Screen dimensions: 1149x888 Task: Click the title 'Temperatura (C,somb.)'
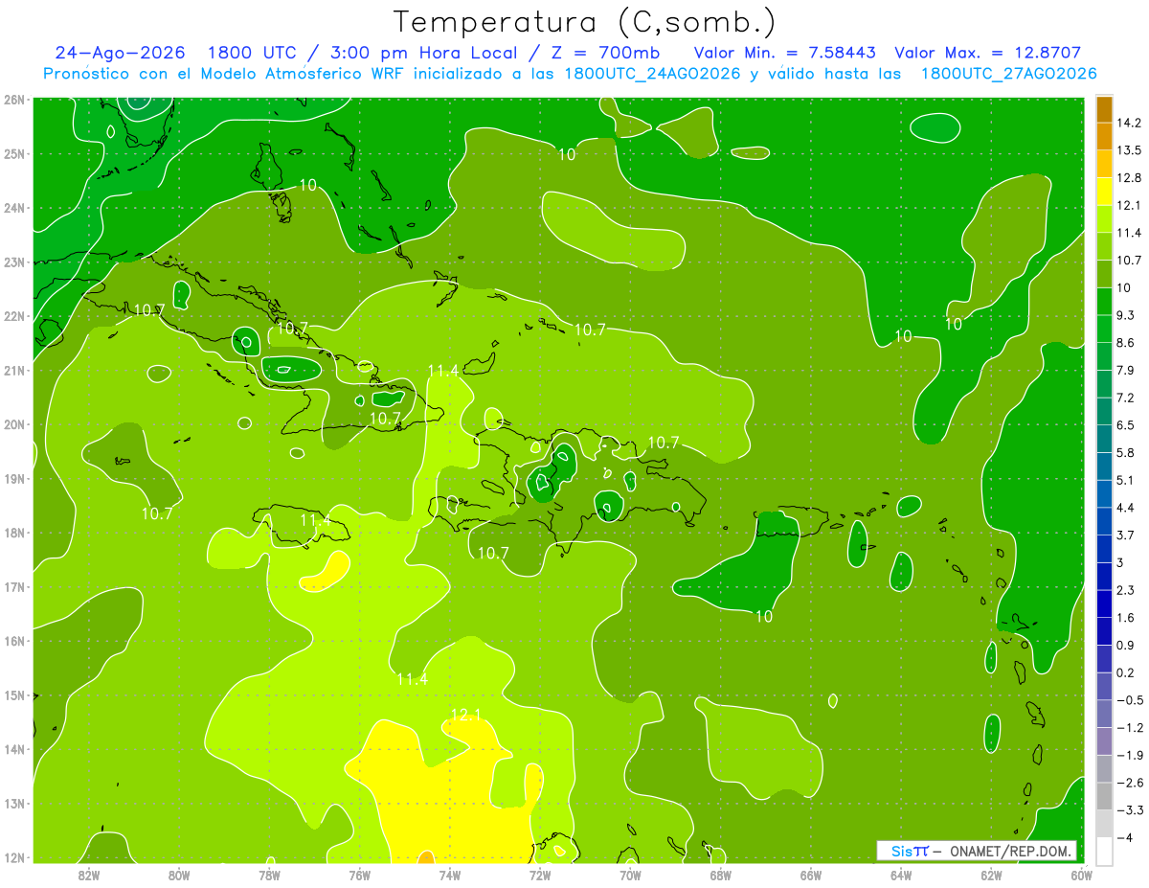(584, 21)
